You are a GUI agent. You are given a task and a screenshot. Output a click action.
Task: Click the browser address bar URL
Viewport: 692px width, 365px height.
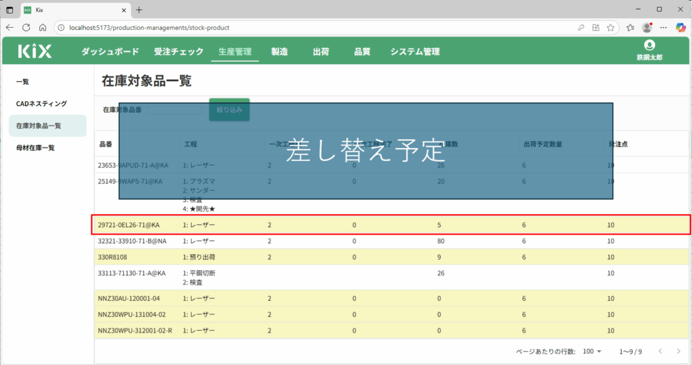pos(149,27)
